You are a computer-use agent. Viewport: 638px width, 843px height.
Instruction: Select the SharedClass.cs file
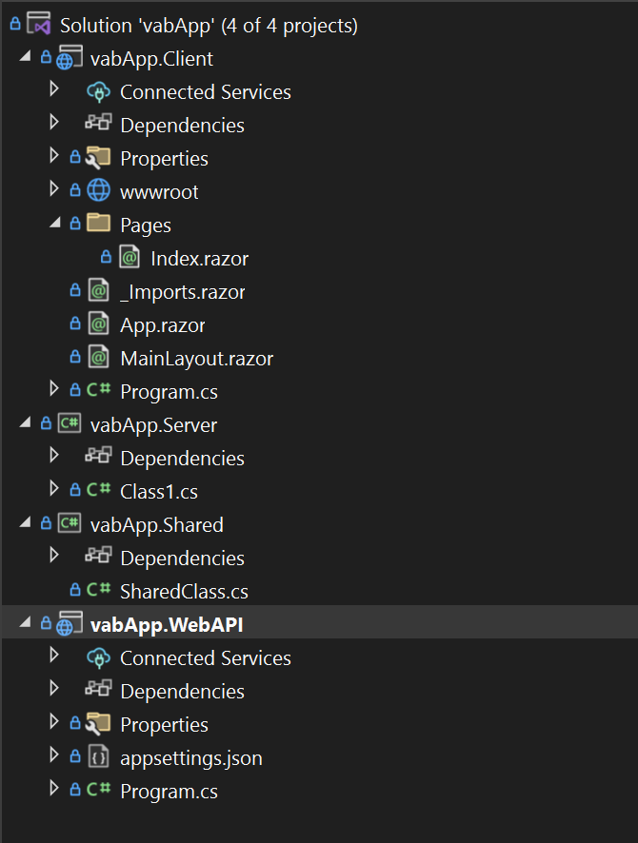coord(184,591)
